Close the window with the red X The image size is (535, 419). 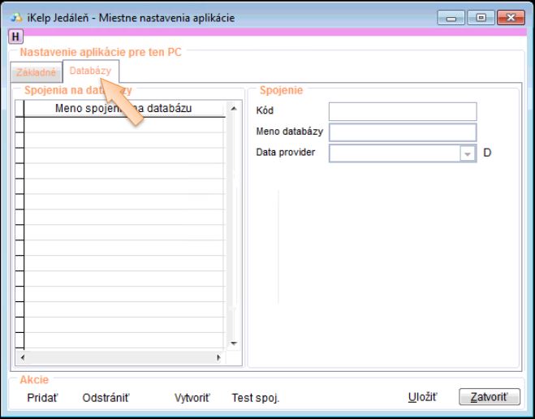click(510, 17)
